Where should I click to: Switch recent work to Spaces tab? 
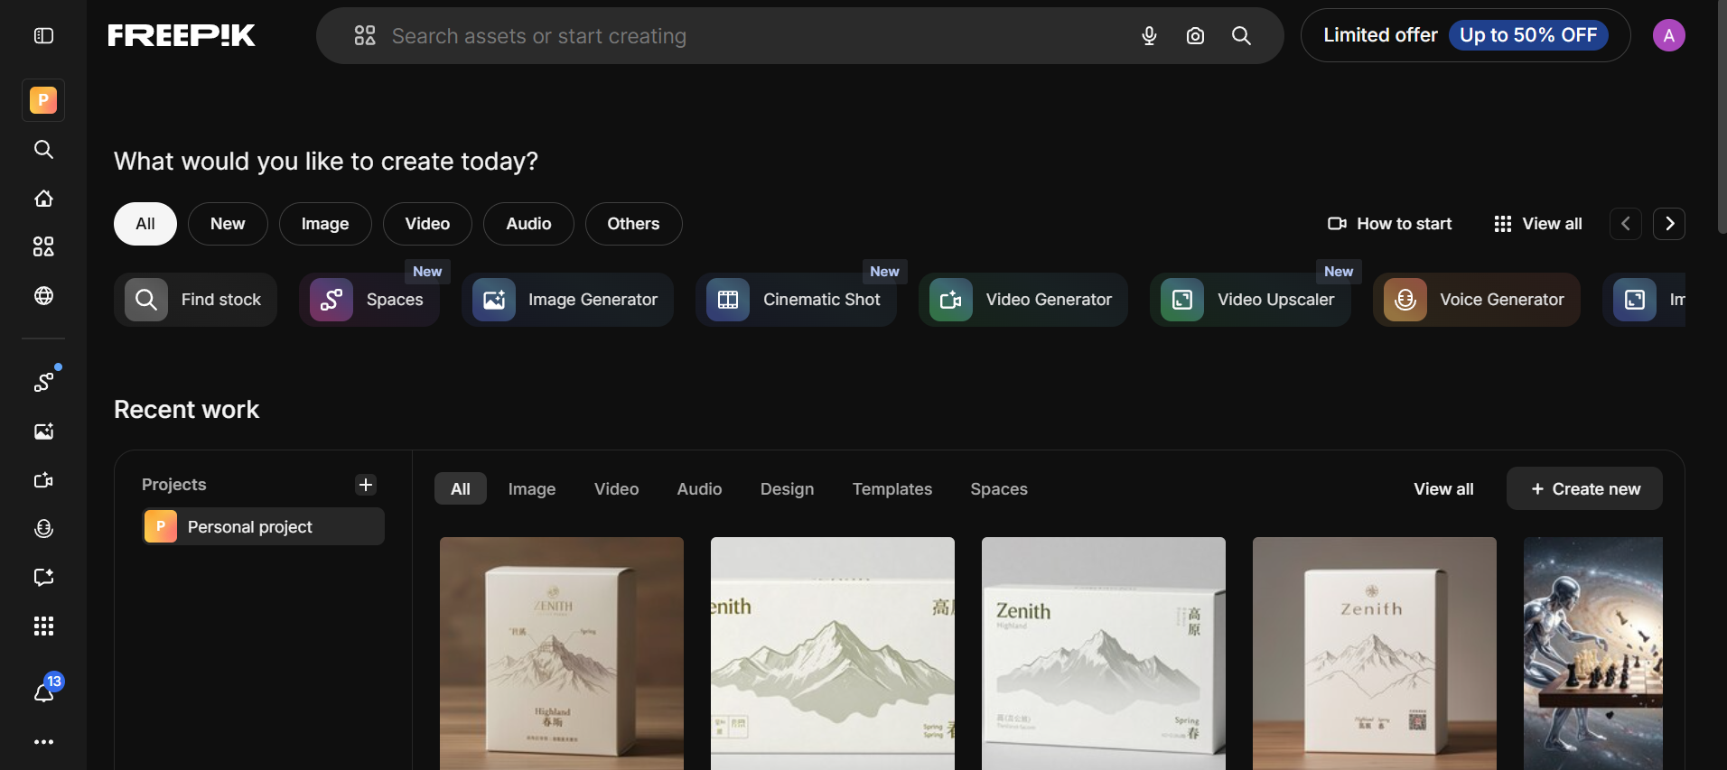point(999,488)
